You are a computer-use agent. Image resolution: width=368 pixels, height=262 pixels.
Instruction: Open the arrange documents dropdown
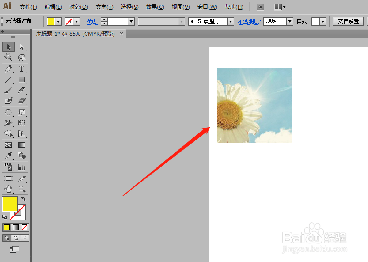click(280, 7)
